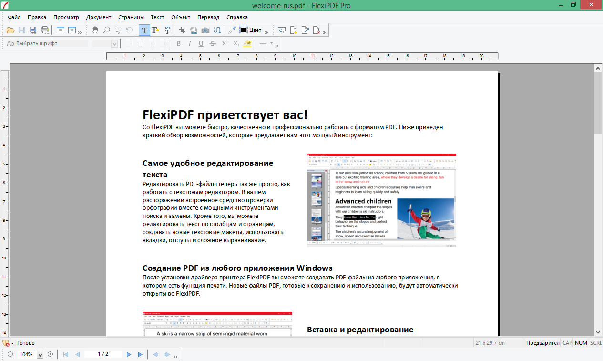Viewport: 603px width, 361px height.
Task: Select the Add Text T-plus tool
Action: point(155,30)
